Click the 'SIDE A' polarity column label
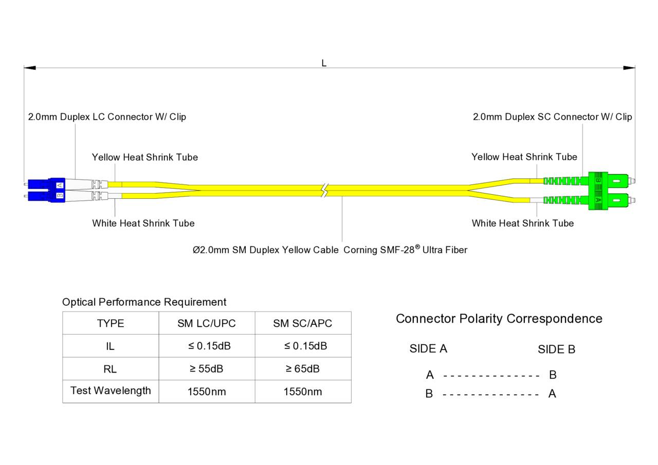This screenshot has height=465, width=658. (428, 349)
